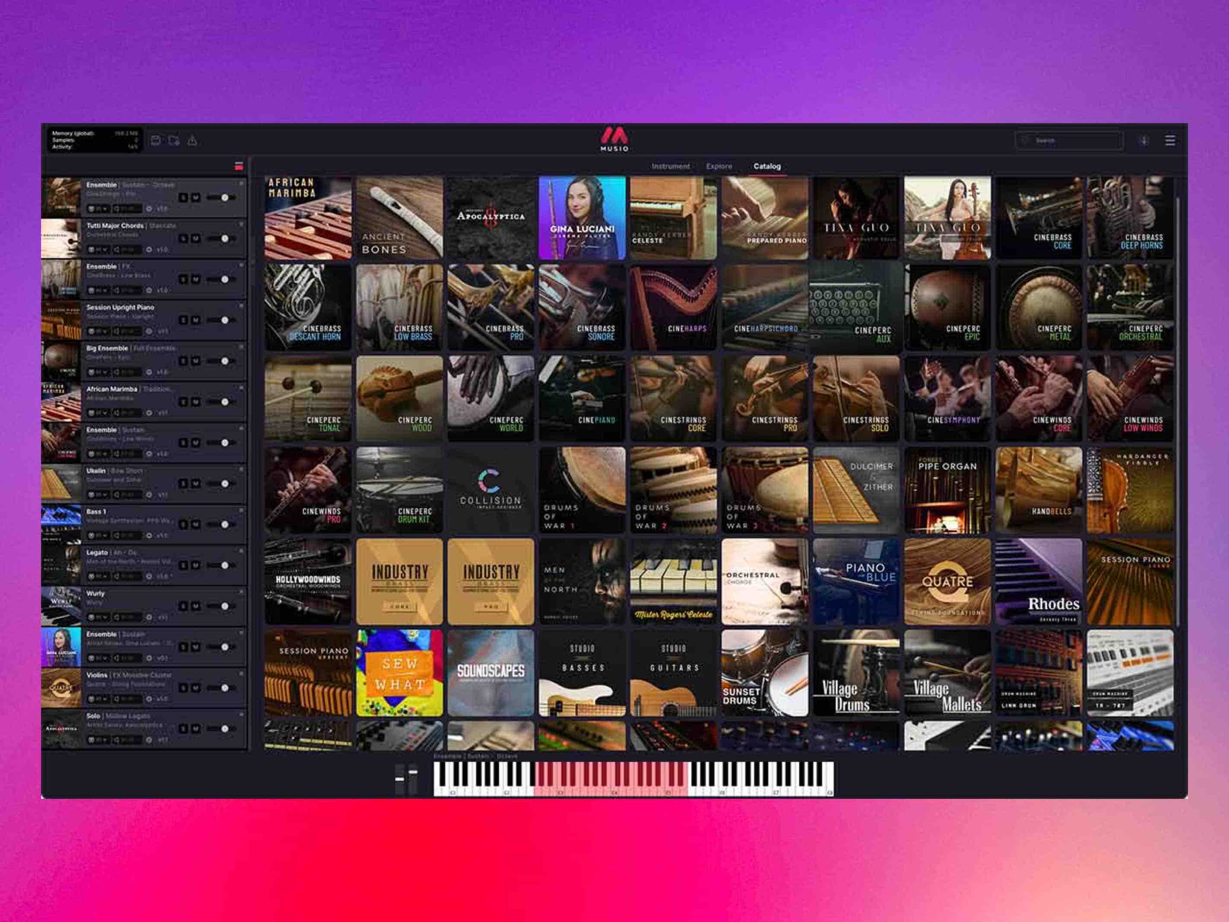Click settings gear on Tutti Major Chords slot
The width and height of the screenshot is (1229, 922).
(149, 250)
